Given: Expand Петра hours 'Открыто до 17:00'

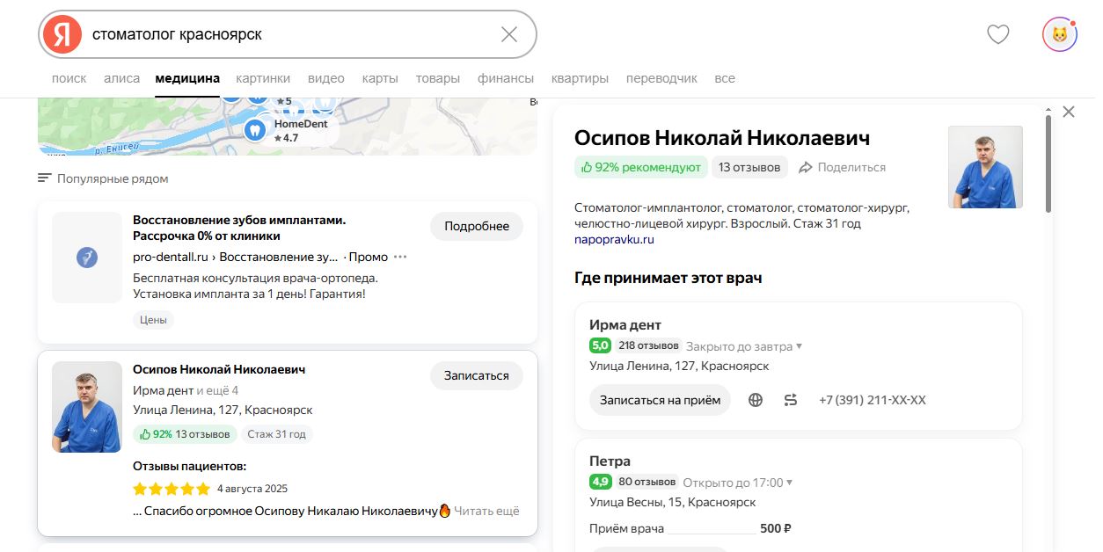Looking at the screenshot, I should coord(737,483).
